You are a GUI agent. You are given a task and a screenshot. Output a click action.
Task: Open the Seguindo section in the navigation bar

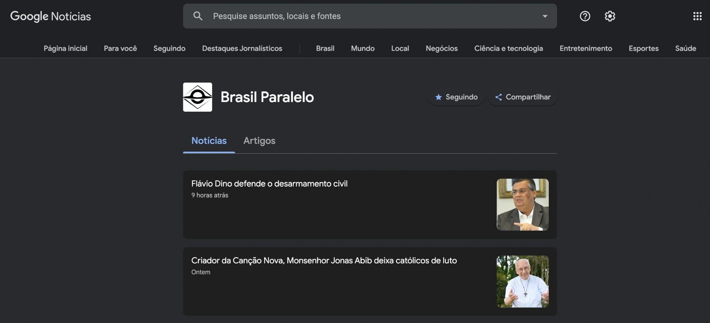(x=169, y=48)
